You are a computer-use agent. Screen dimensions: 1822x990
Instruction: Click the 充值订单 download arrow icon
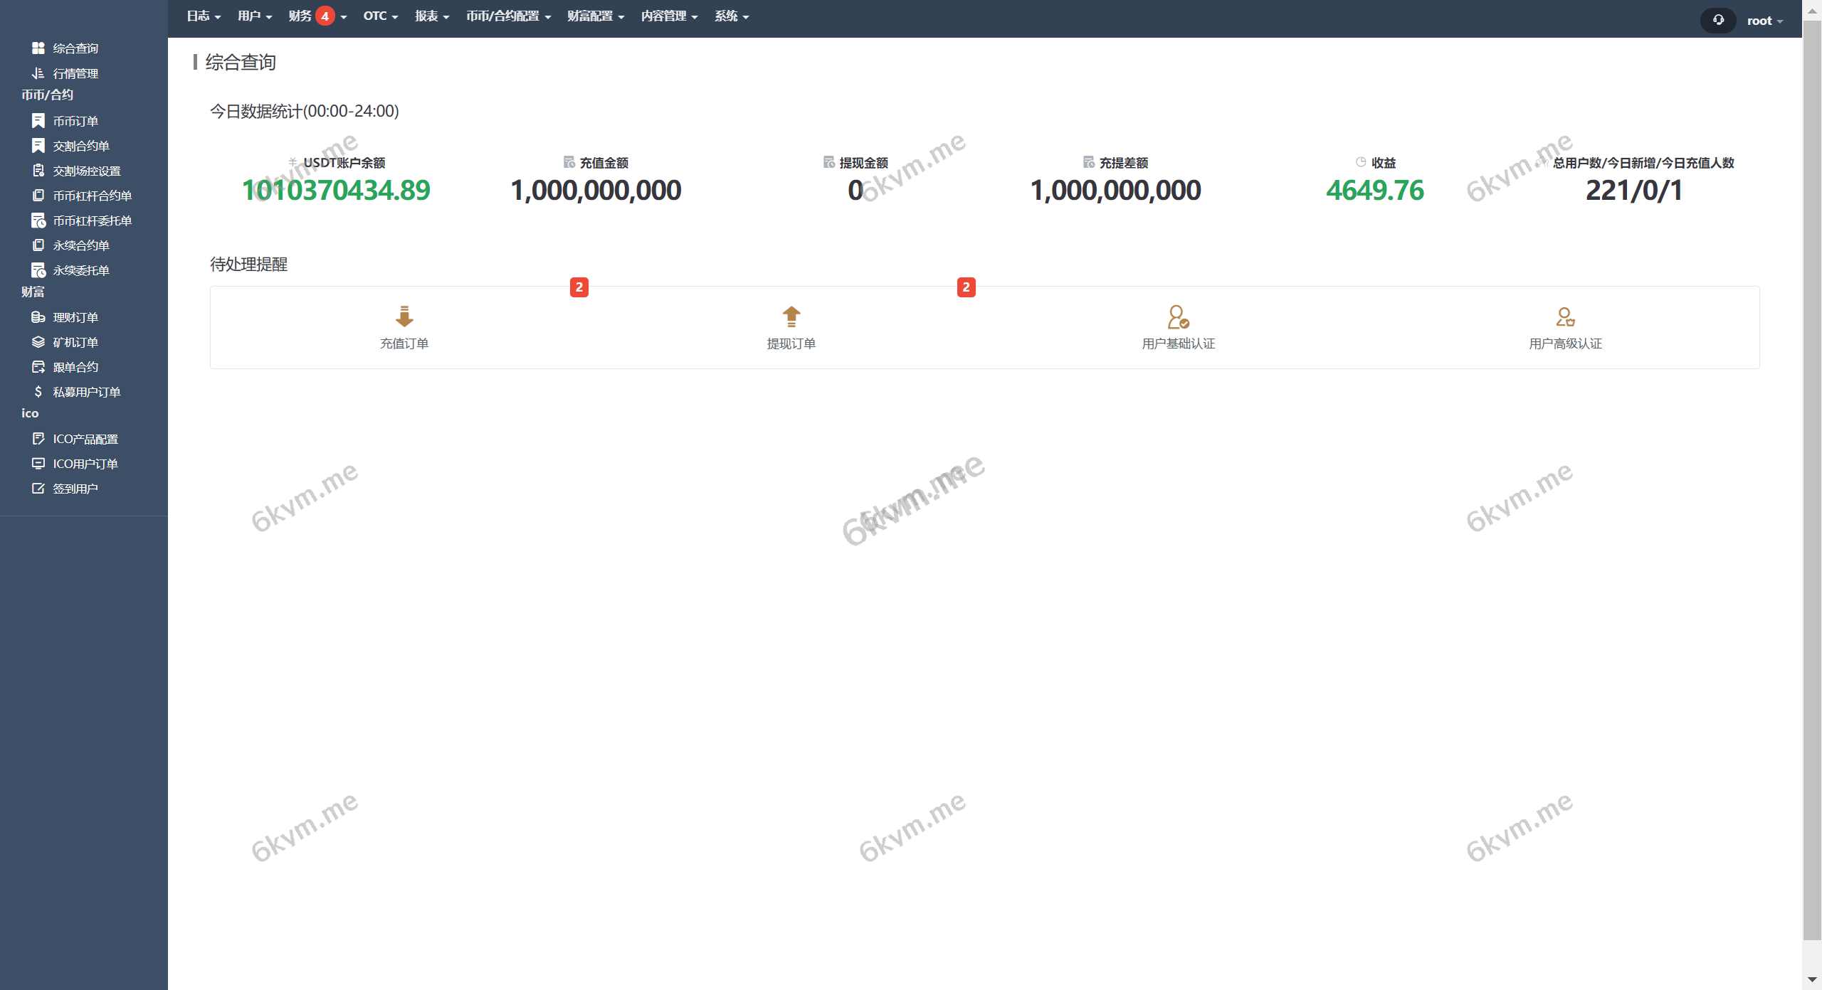point(404,317)
